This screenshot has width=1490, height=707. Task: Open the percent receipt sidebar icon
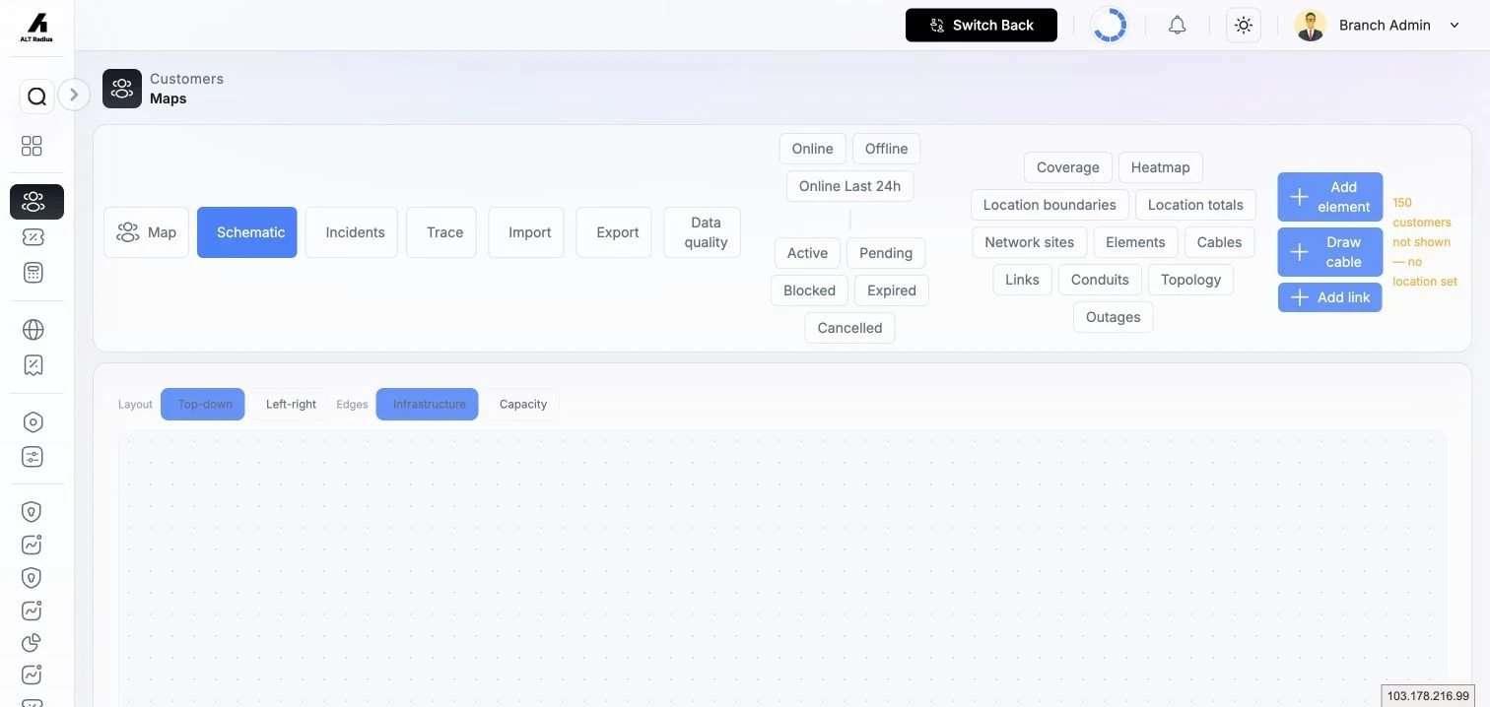point(33,365)
